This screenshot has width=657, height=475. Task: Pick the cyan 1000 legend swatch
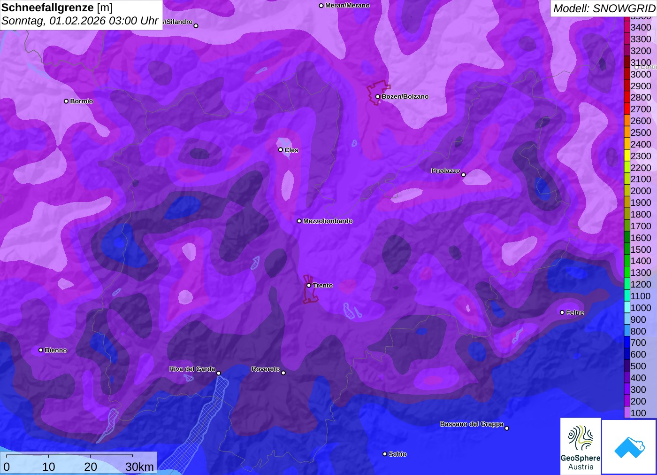click(627, 308)
